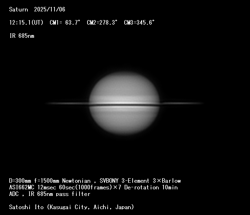This screenshot has width=250, height=215.
Task: Select the CM1= 63.7° value
Action: (65, 23)
